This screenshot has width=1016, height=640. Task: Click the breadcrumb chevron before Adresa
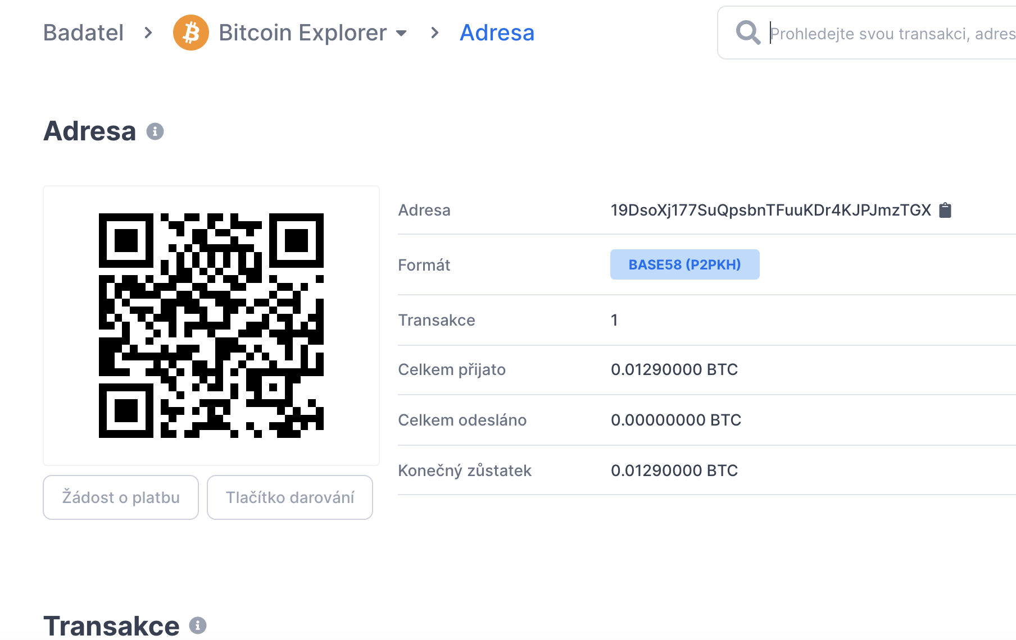click(x=434, y=33)
